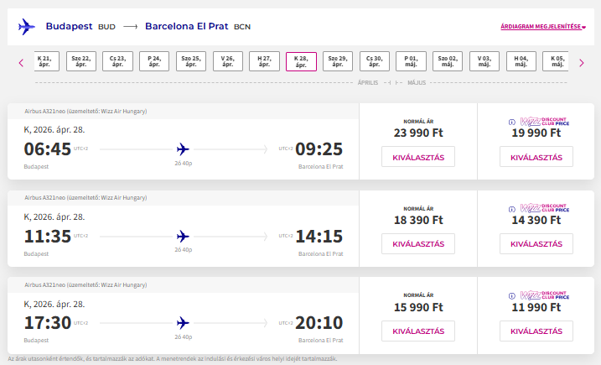Click the previous dates left arrow
Screen dimensions: 601x365
coord(21,62)
